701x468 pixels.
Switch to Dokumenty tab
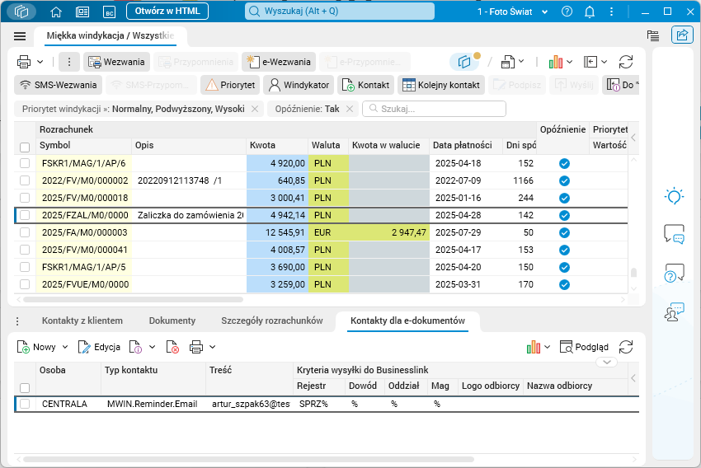pos(172,321)
